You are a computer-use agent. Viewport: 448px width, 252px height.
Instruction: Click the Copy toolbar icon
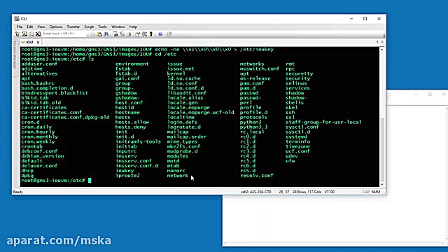click(92, 34)
